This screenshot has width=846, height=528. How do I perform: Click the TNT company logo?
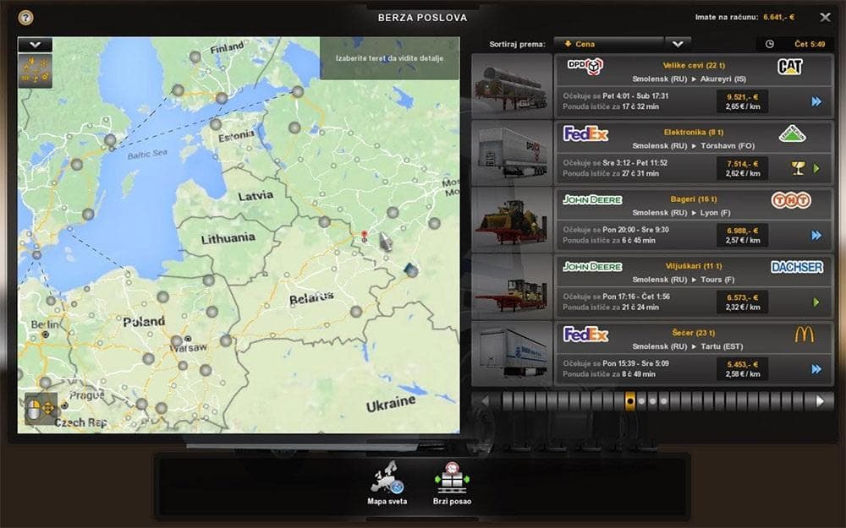791,200
